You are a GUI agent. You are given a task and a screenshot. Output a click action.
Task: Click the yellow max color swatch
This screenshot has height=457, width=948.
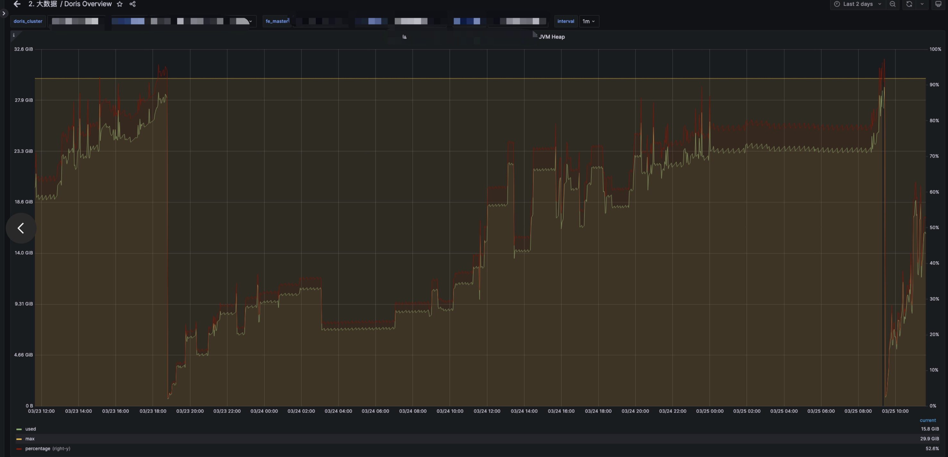[19, 439]
